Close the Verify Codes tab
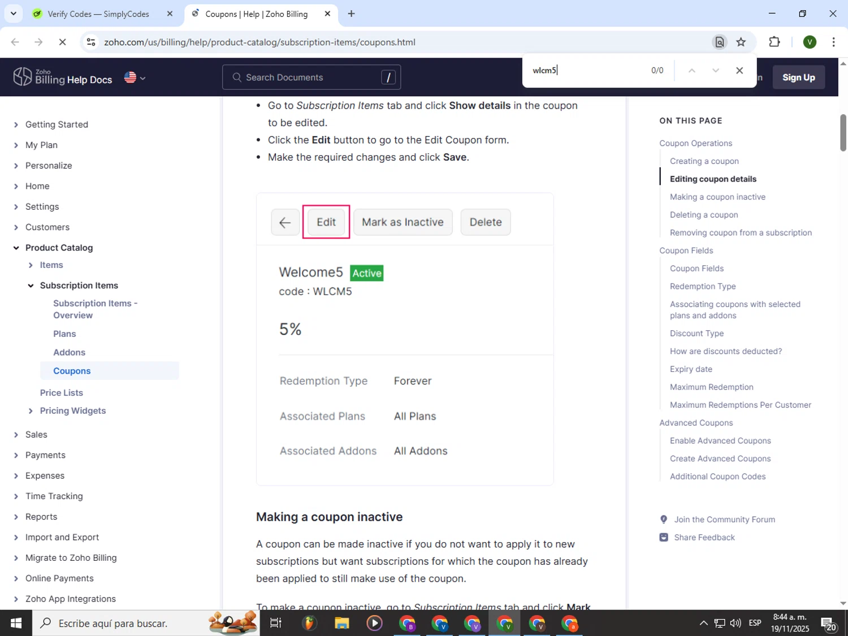 click(170, 14)
